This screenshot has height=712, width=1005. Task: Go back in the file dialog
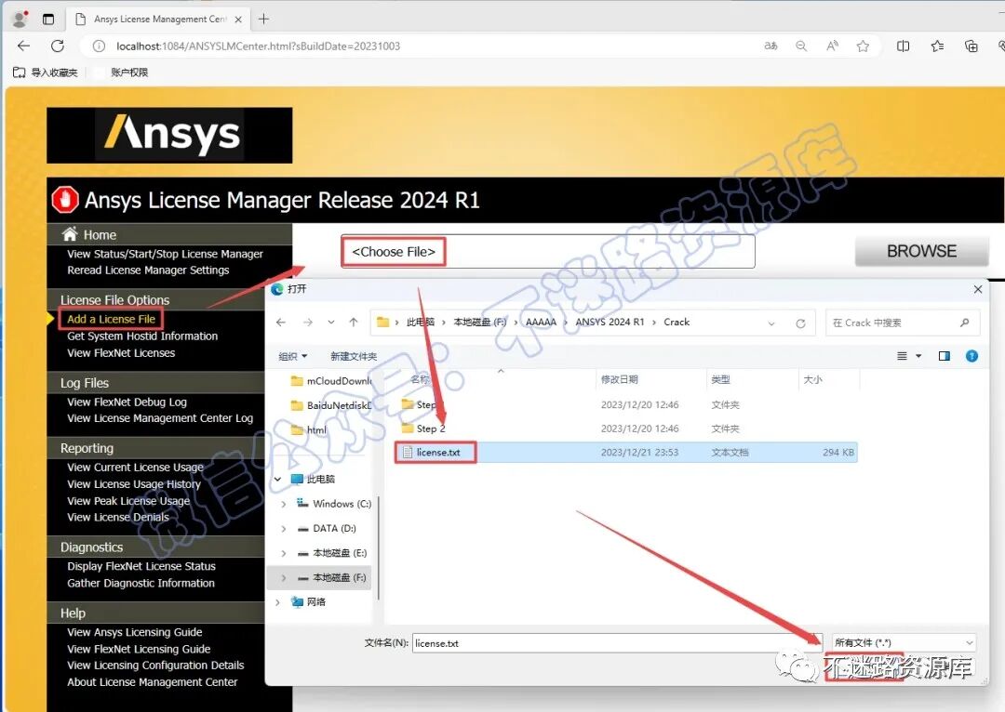tap(281, 322)
